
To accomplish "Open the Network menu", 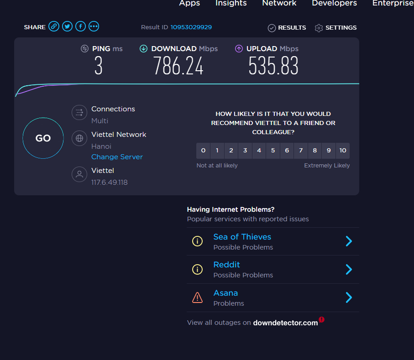I will (279, 3).
